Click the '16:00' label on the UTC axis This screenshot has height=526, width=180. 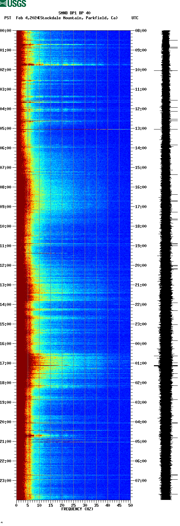pyautogui.click(x=141, y=187)
